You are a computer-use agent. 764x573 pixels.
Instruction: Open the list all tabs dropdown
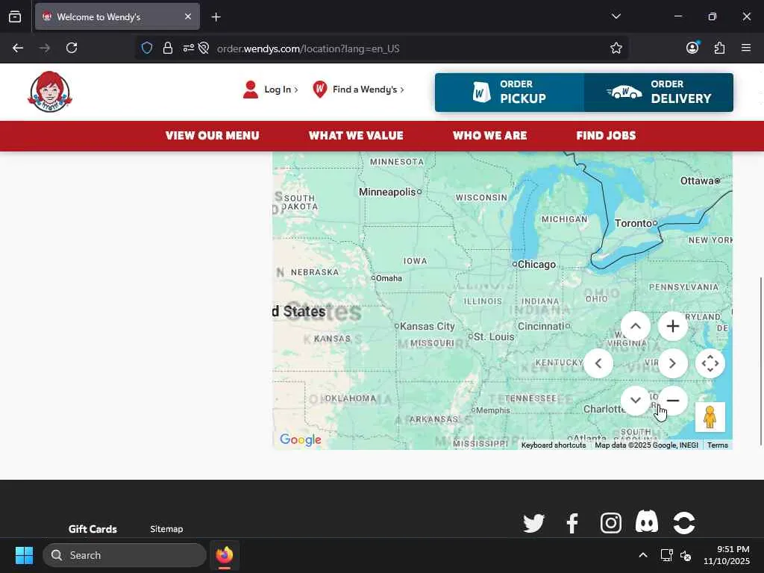[616, 16]
